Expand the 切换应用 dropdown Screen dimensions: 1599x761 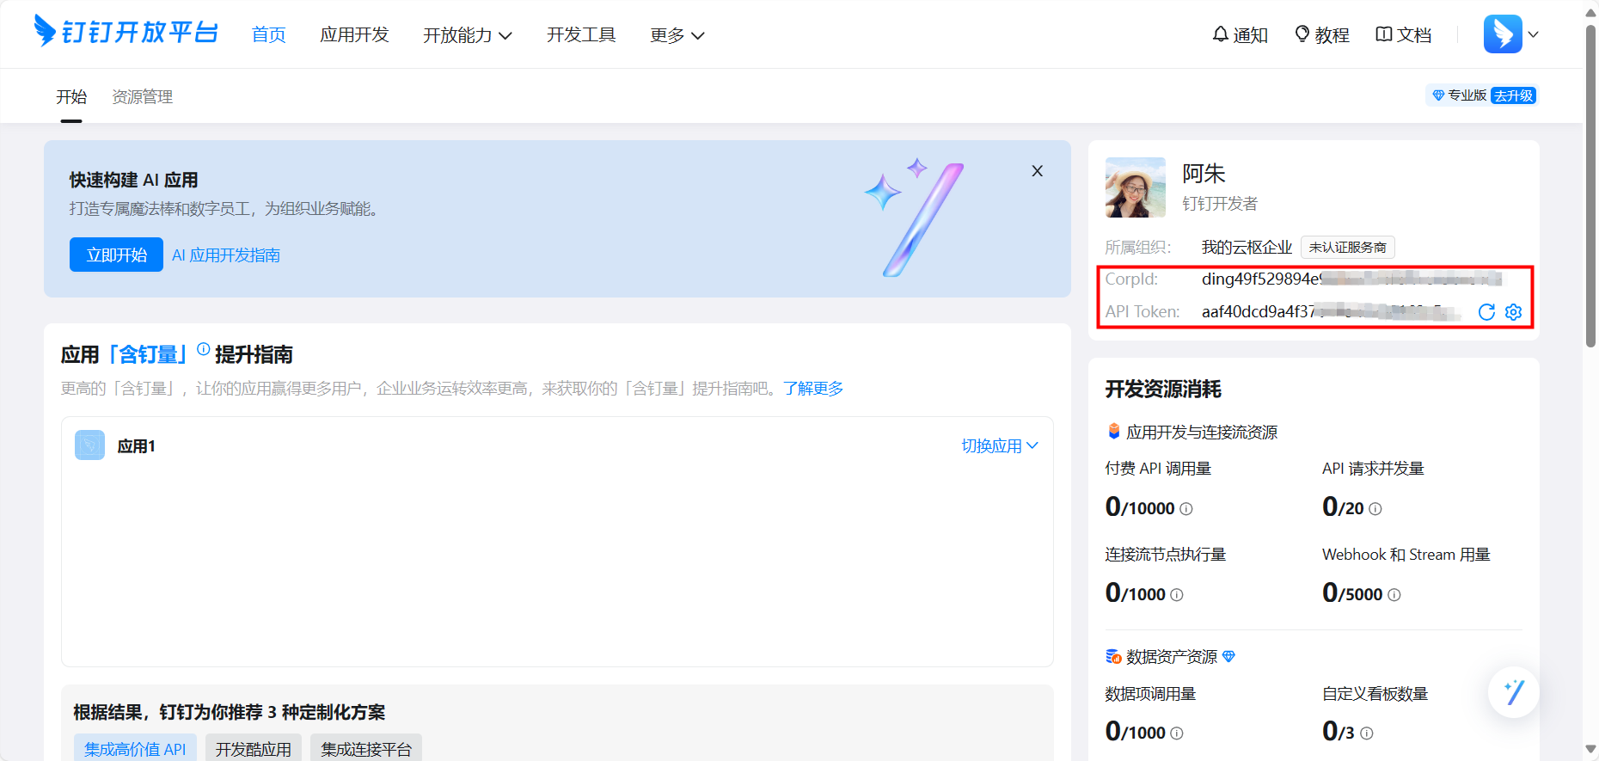[1000, 445]
